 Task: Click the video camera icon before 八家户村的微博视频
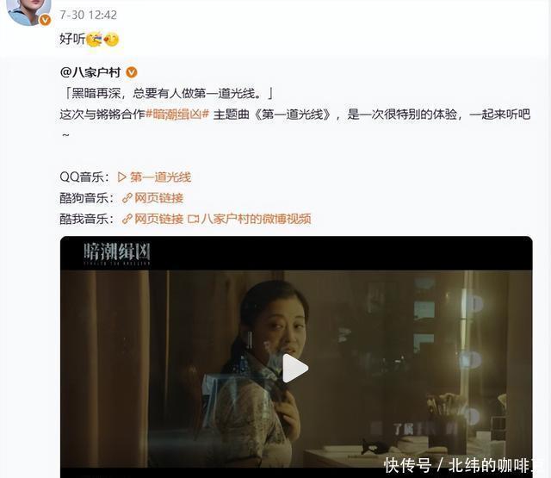pyautogui.click(x=193, y=220)
